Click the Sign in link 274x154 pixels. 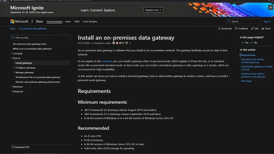coord(267,22)
